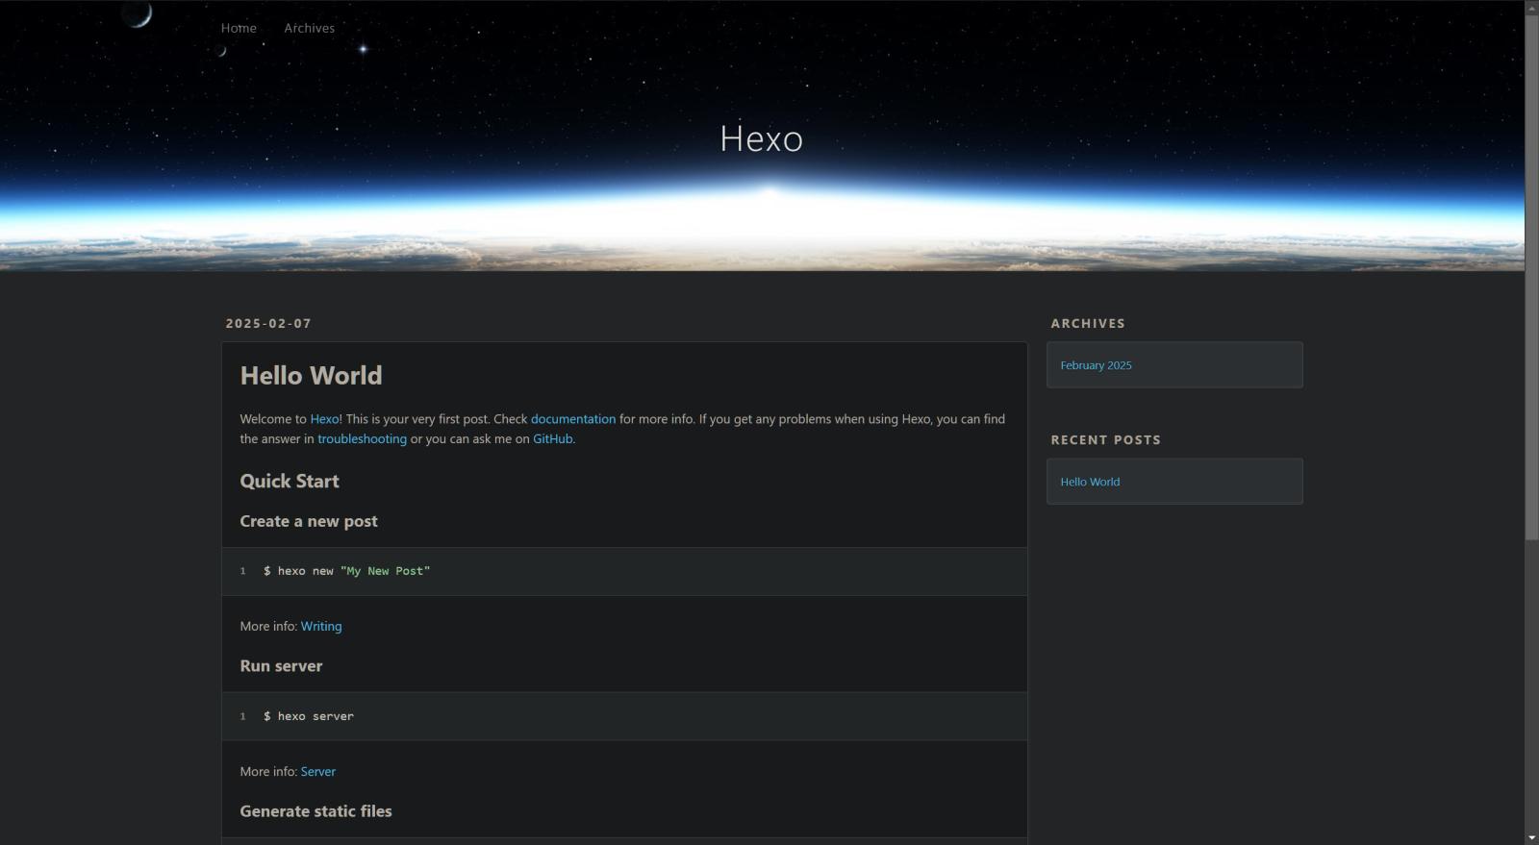Click the Server more info link

pyautogui.click(x=317, y=772)
